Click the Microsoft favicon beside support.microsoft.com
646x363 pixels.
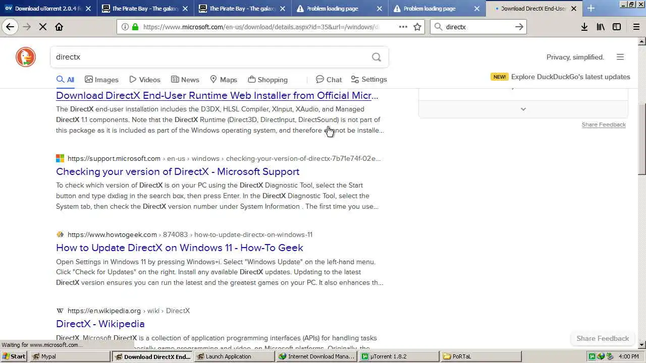60,158
